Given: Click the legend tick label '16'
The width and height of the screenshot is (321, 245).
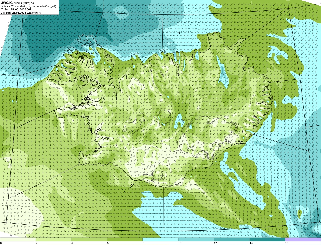Looking at the screenshot, I should click(287, 243).
